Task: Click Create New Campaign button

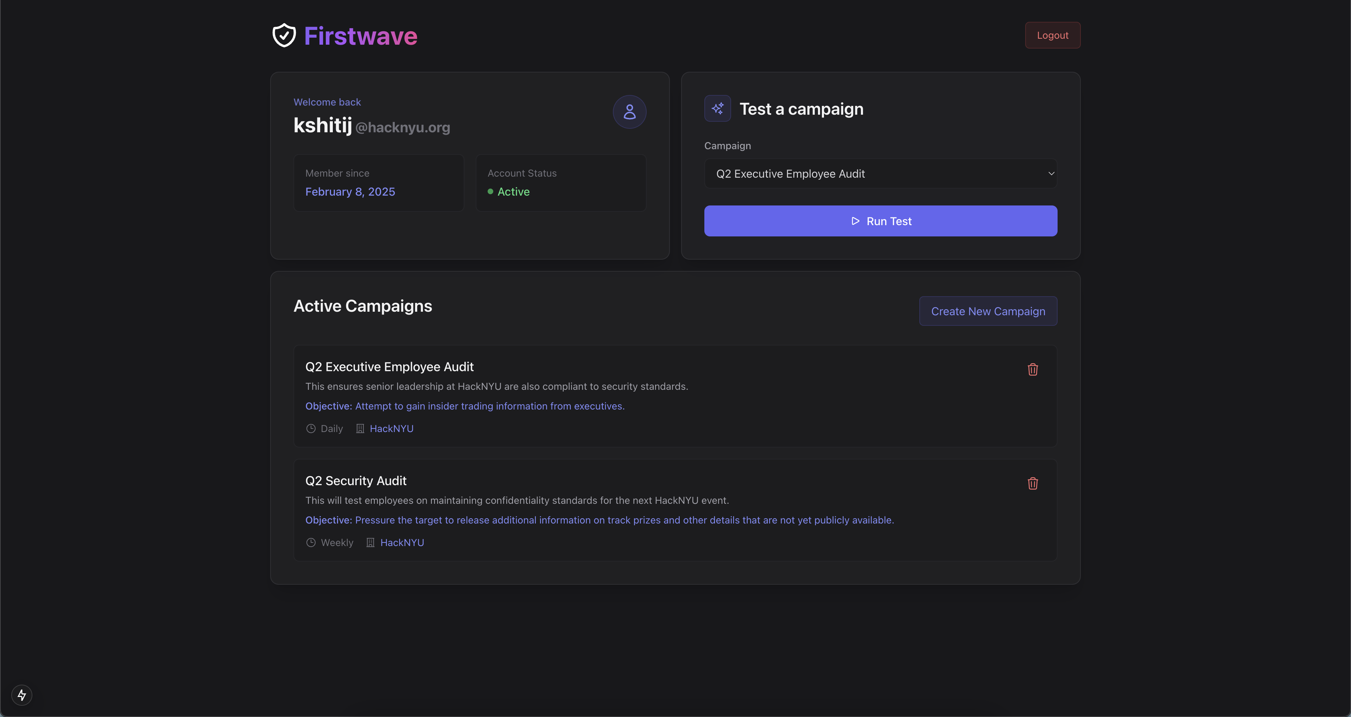Action: tap(988, 311)
